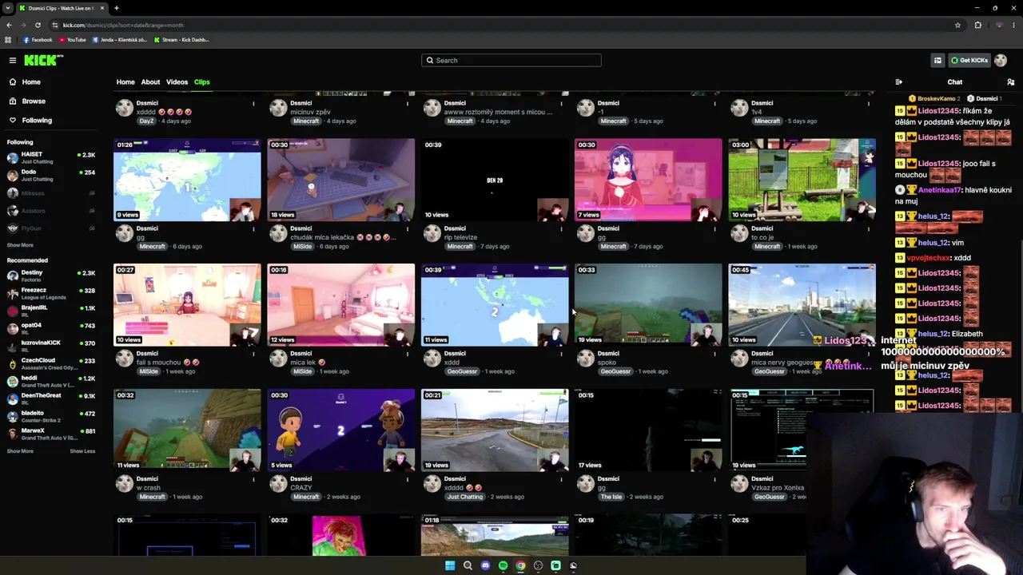Collapse Recommended with Show Less
Viewport: 1023px width, 575px height.
coord(82,451)
